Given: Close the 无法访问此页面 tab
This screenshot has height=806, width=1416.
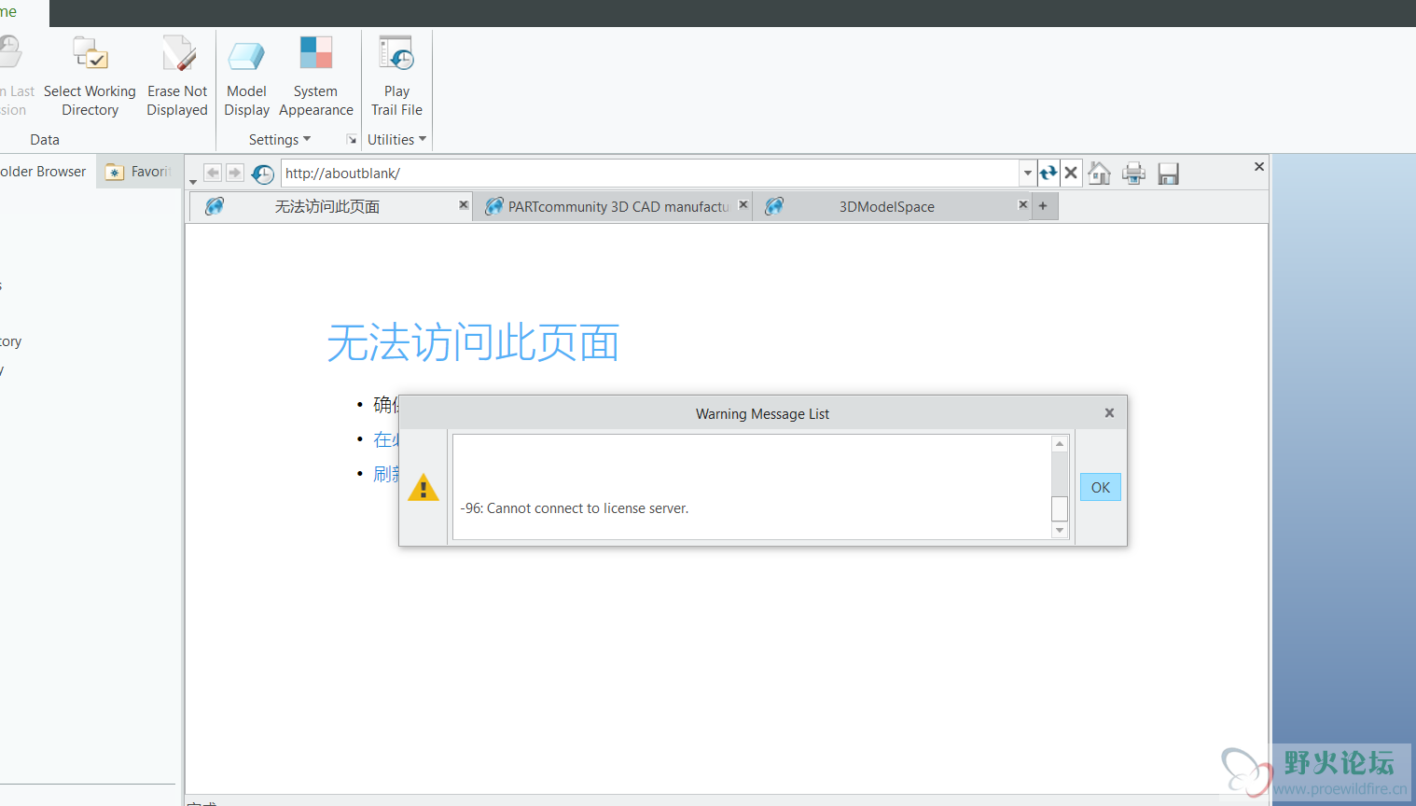Looking at the screenshot, I should click(464, 204).
